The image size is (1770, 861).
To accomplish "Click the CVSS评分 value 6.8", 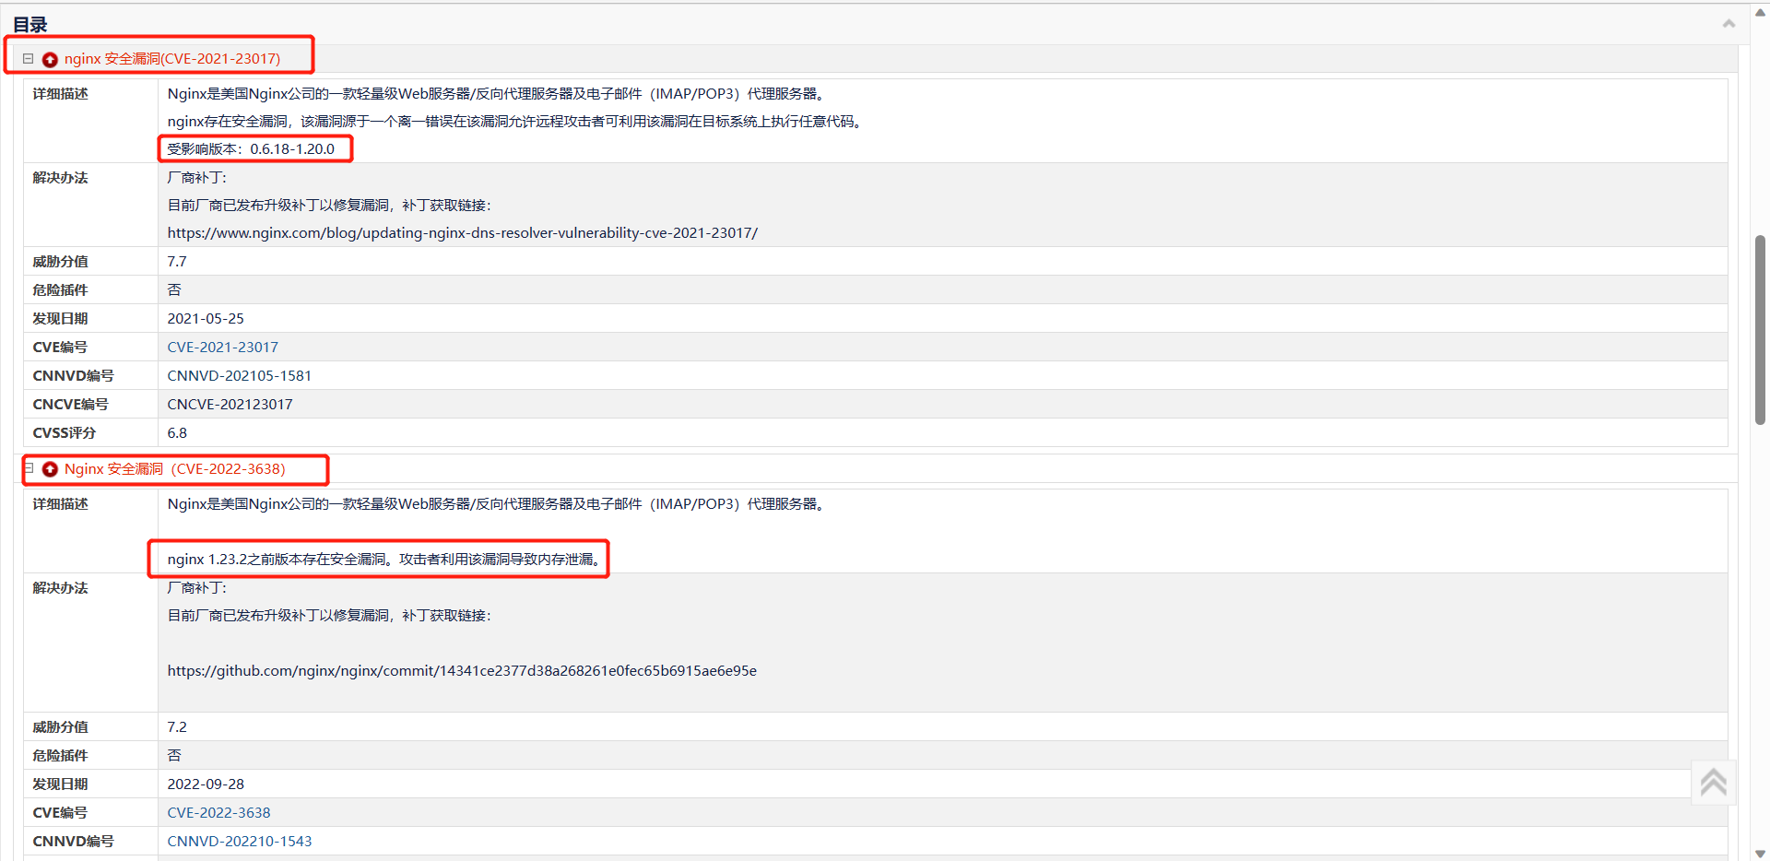I will [x=177, y=433].
